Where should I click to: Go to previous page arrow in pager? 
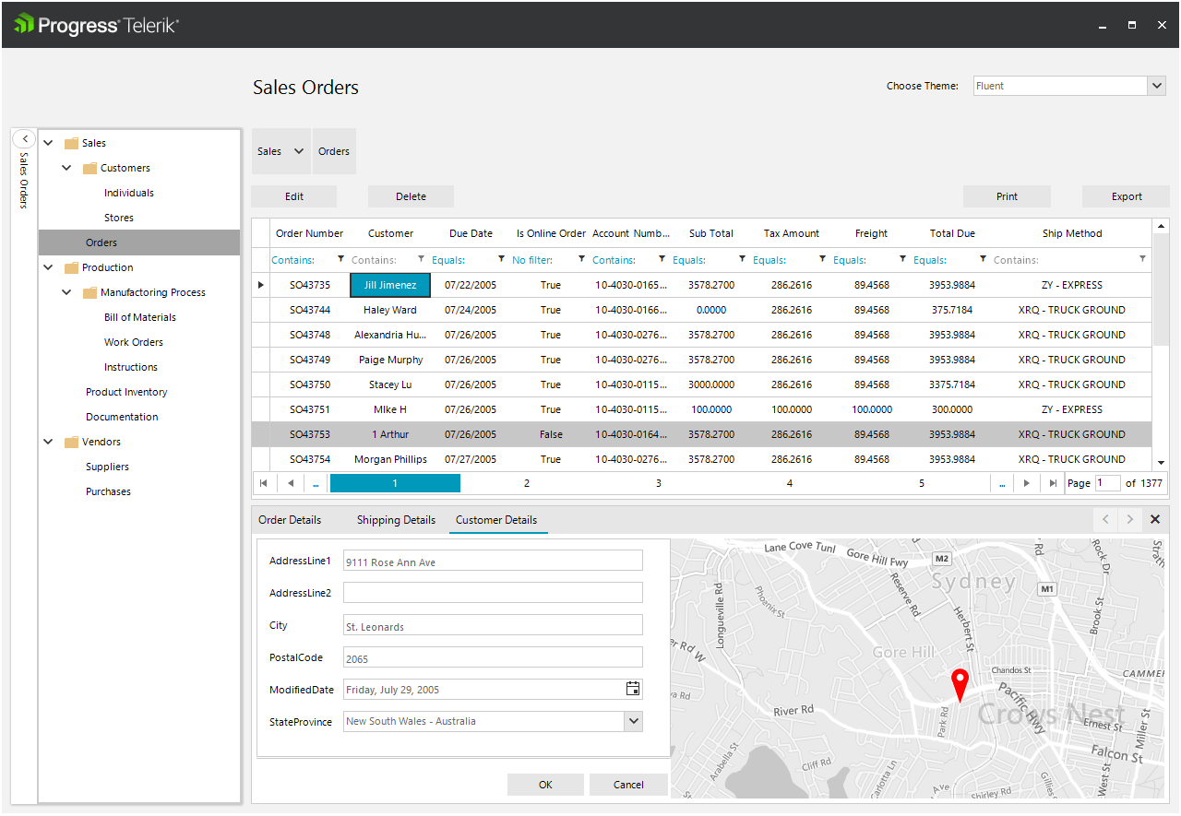290,482
